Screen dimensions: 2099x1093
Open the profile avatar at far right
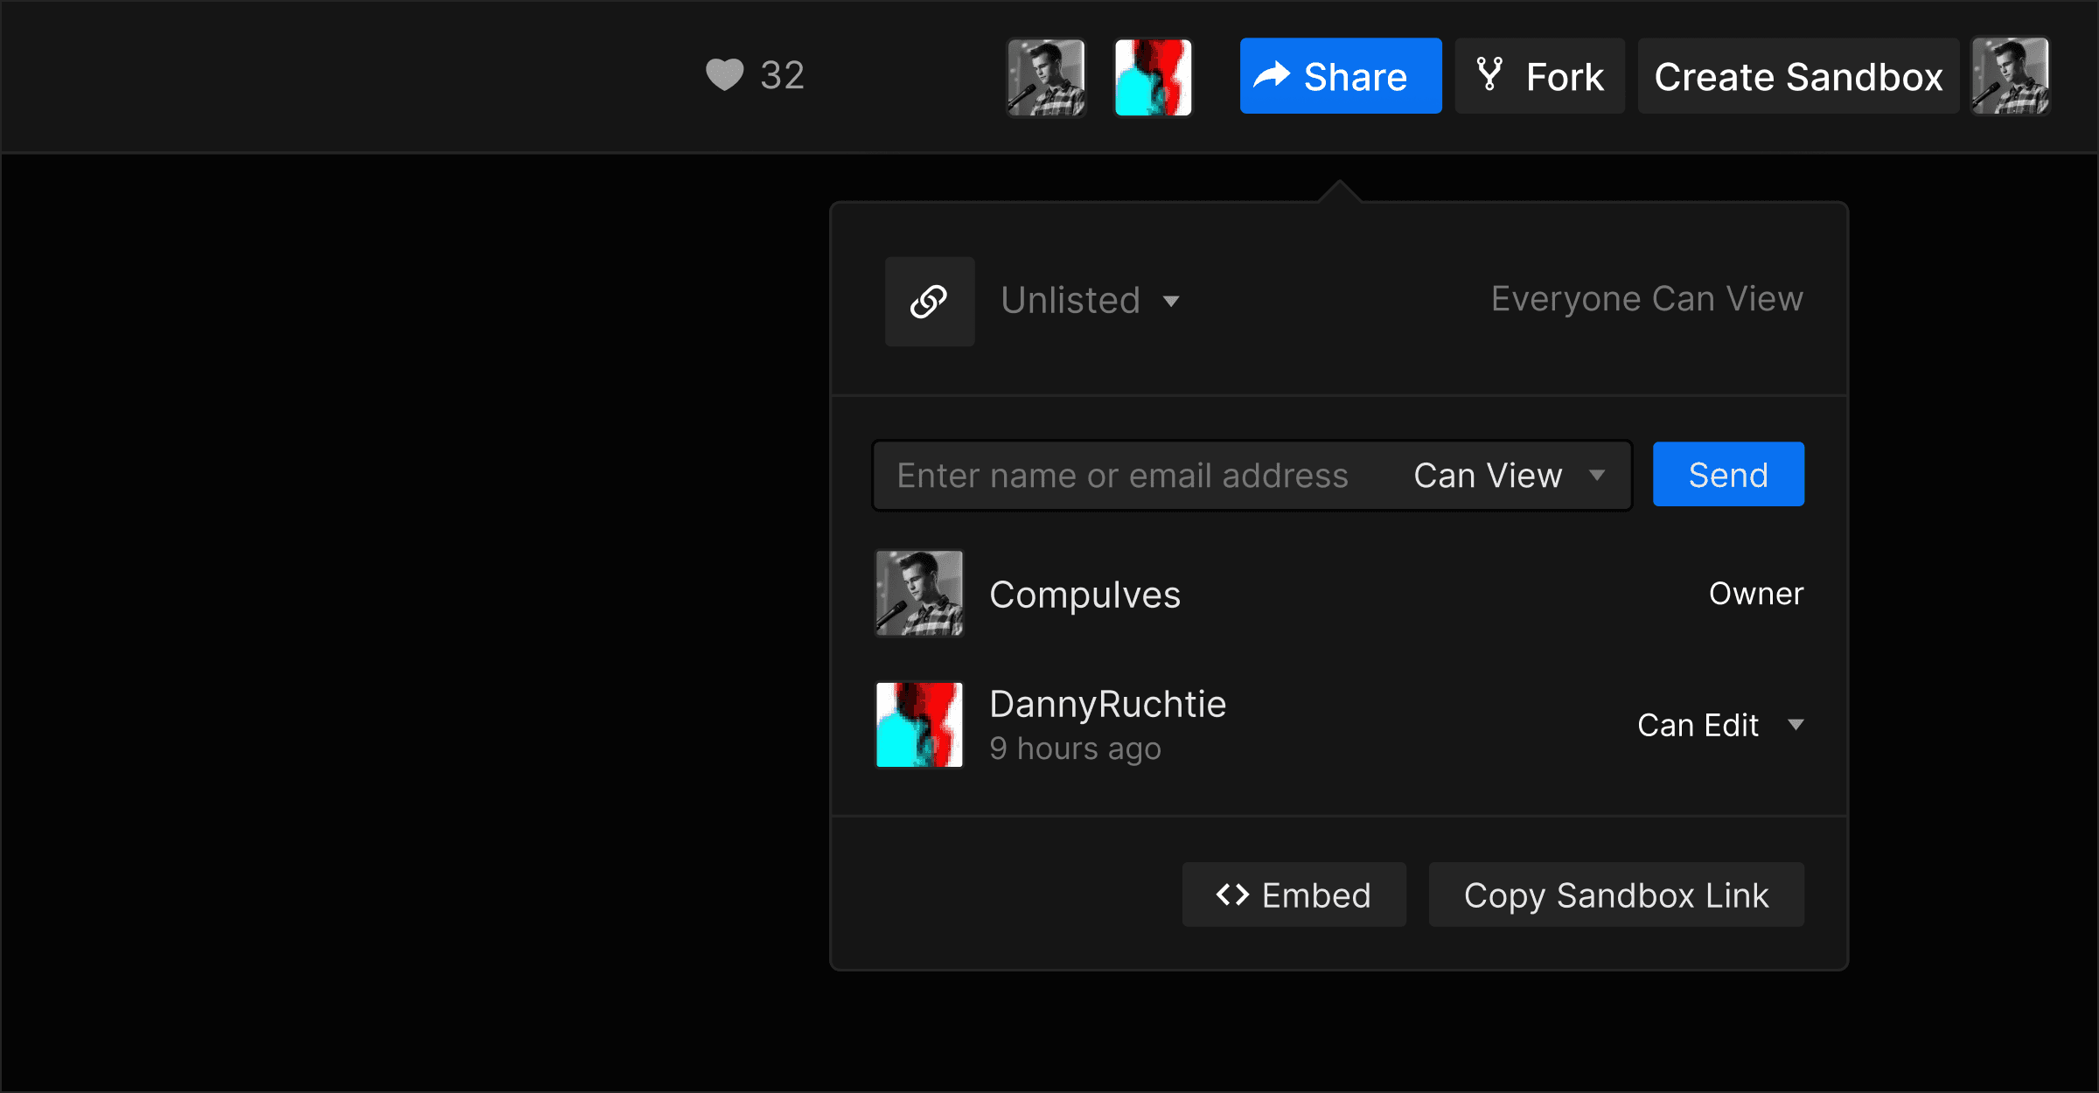[2010, 76]
